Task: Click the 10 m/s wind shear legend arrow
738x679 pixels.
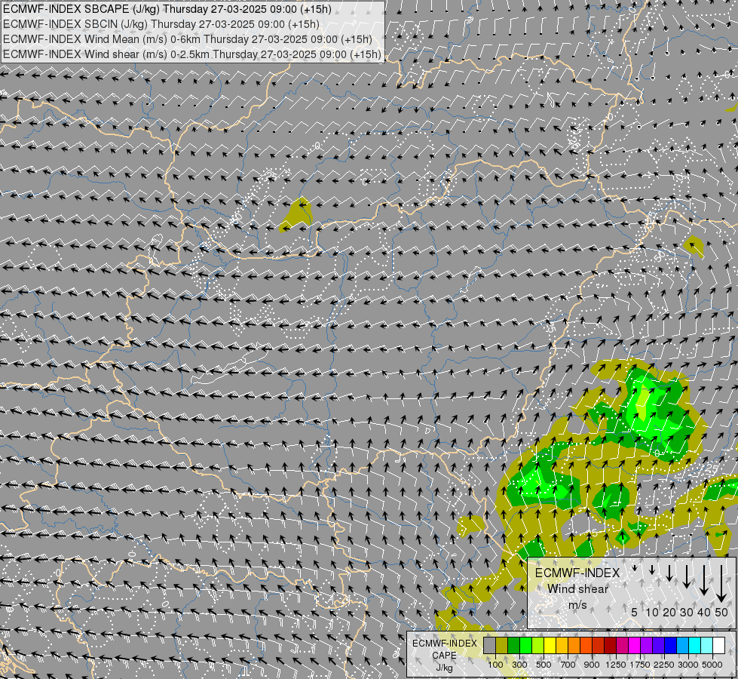Action: point(652,570)
